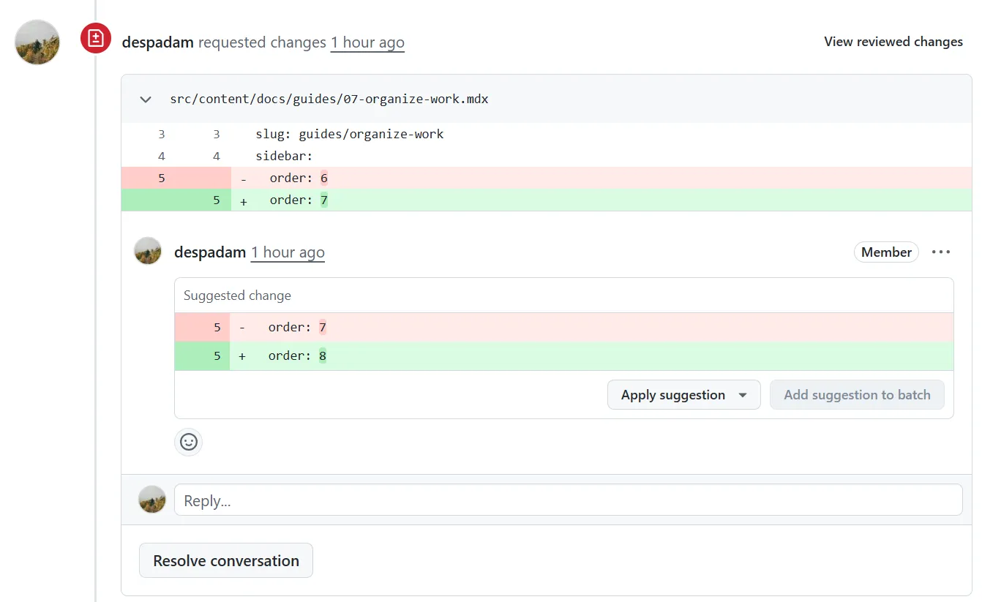
Task: Open the review's '1 hour ago' timestamp link
Action: point(367,42)
